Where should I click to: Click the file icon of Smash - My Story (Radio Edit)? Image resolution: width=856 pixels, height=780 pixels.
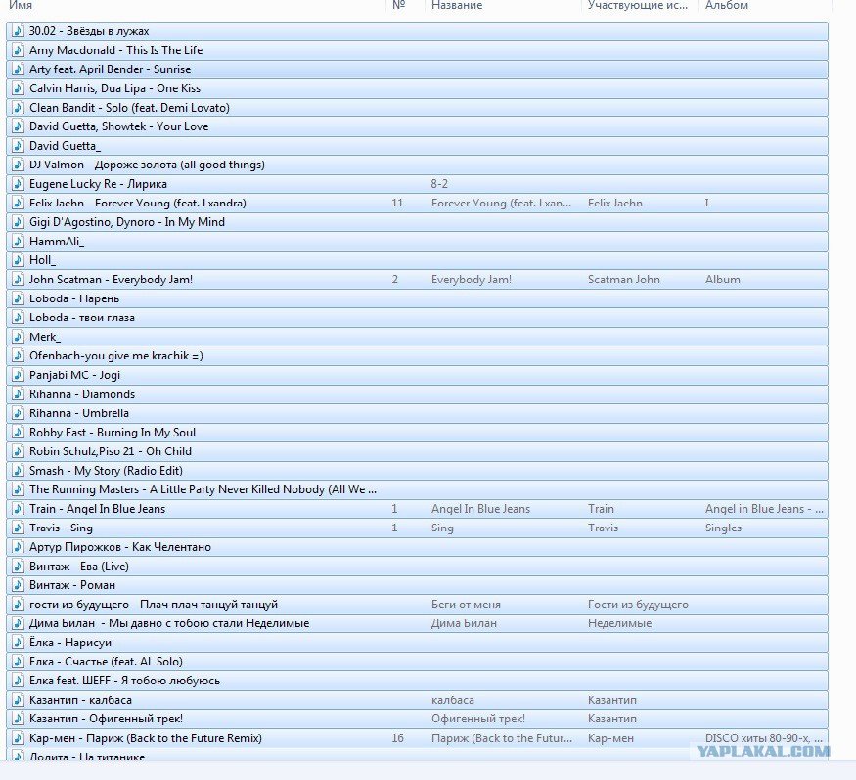(18, 471)
